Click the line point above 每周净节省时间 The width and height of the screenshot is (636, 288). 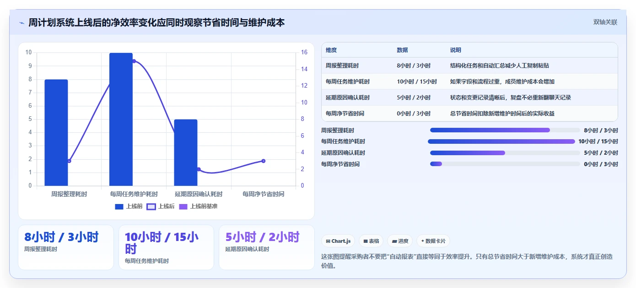pos(264,161)
